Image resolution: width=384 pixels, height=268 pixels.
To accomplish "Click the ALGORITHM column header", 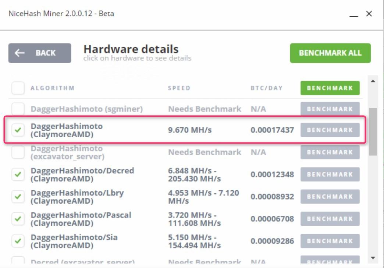I will 52,88.
